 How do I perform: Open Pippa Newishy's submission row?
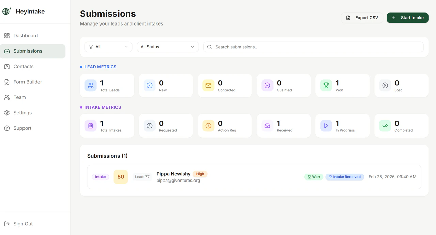(x=254, y=177)
